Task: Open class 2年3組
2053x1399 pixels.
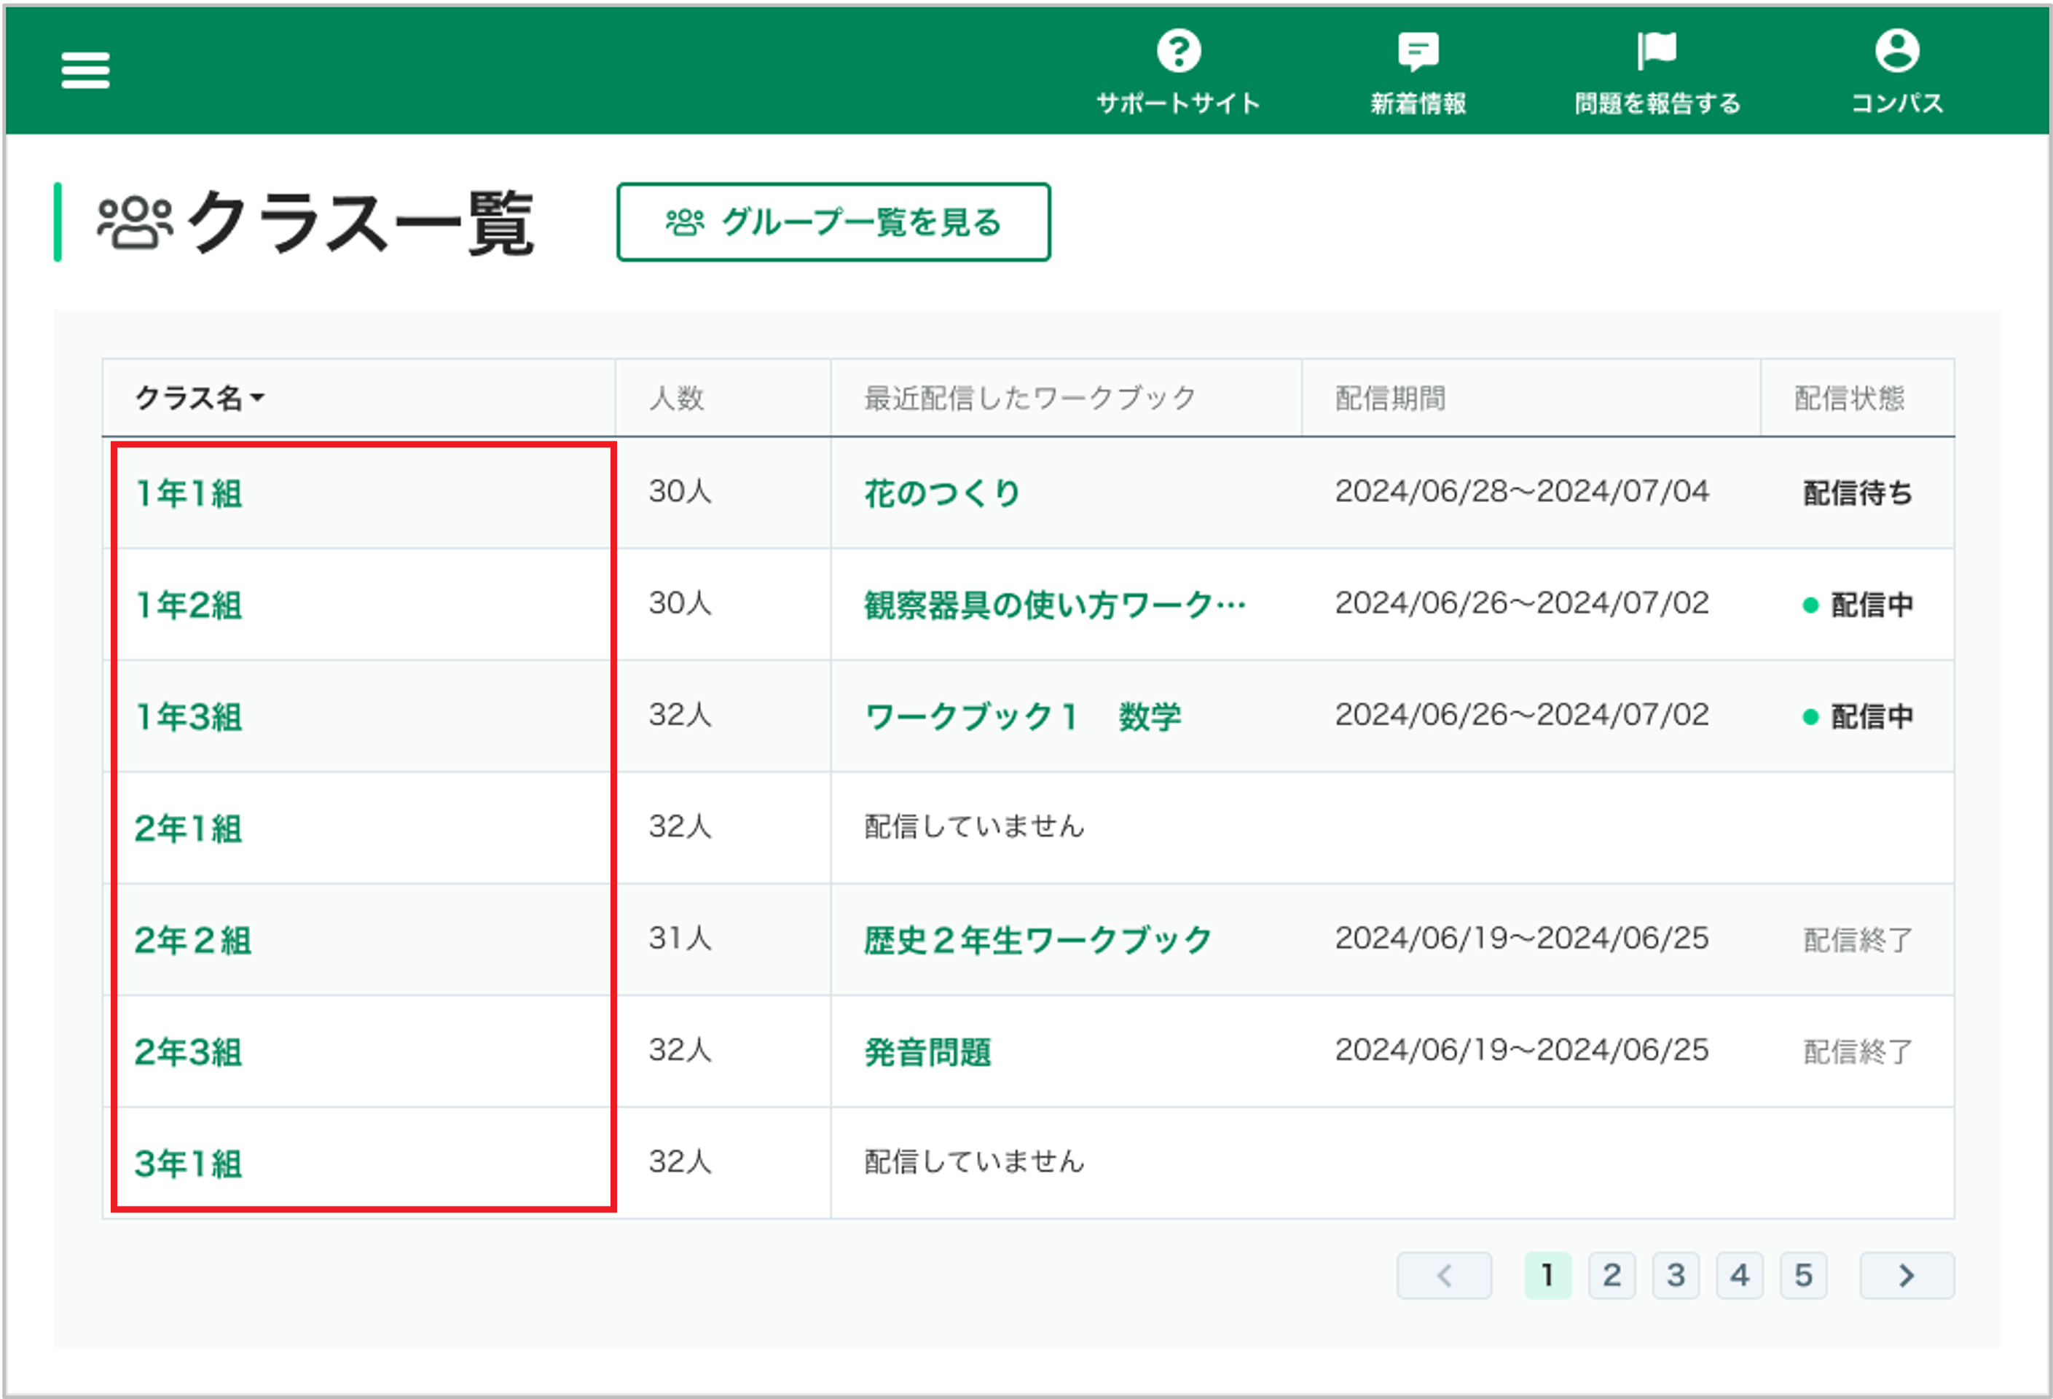Action: coord(189,1051)
